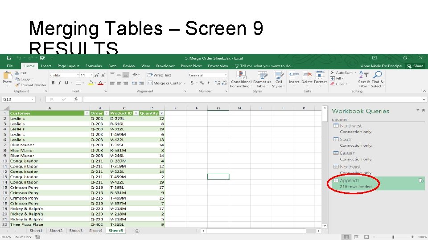Open Format as Table gallery

(x=262, y=79)
